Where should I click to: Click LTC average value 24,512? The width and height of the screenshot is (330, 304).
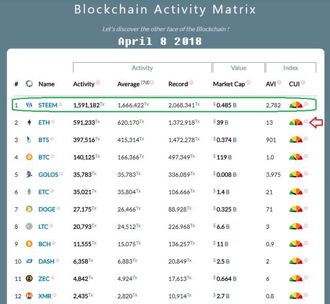(126, 227)
